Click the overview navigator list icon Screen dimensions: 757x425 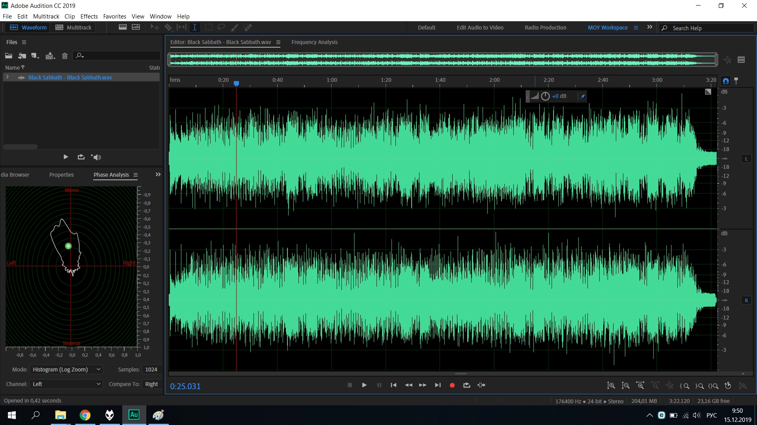[x=741, y=60]
